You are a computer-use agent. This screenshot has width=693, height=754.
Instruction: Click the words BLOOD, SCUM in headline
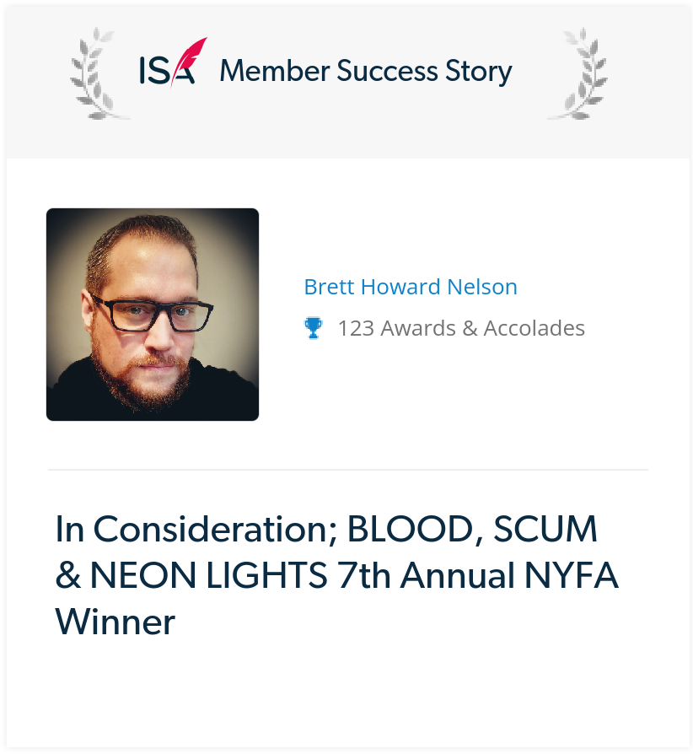pyautogui.click(x=472, y=529)
